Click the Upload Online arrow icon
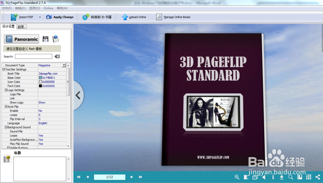 [125, 17]
